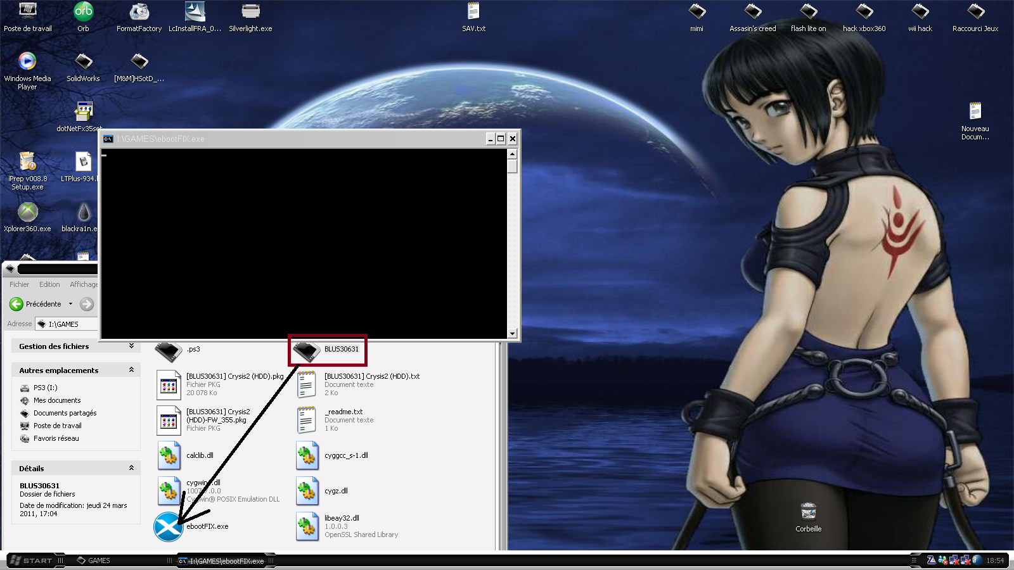Launch the Orb desktop shortcut
Screen dimensions: 1014x570
pyautogui.click(x=83, y=17)
